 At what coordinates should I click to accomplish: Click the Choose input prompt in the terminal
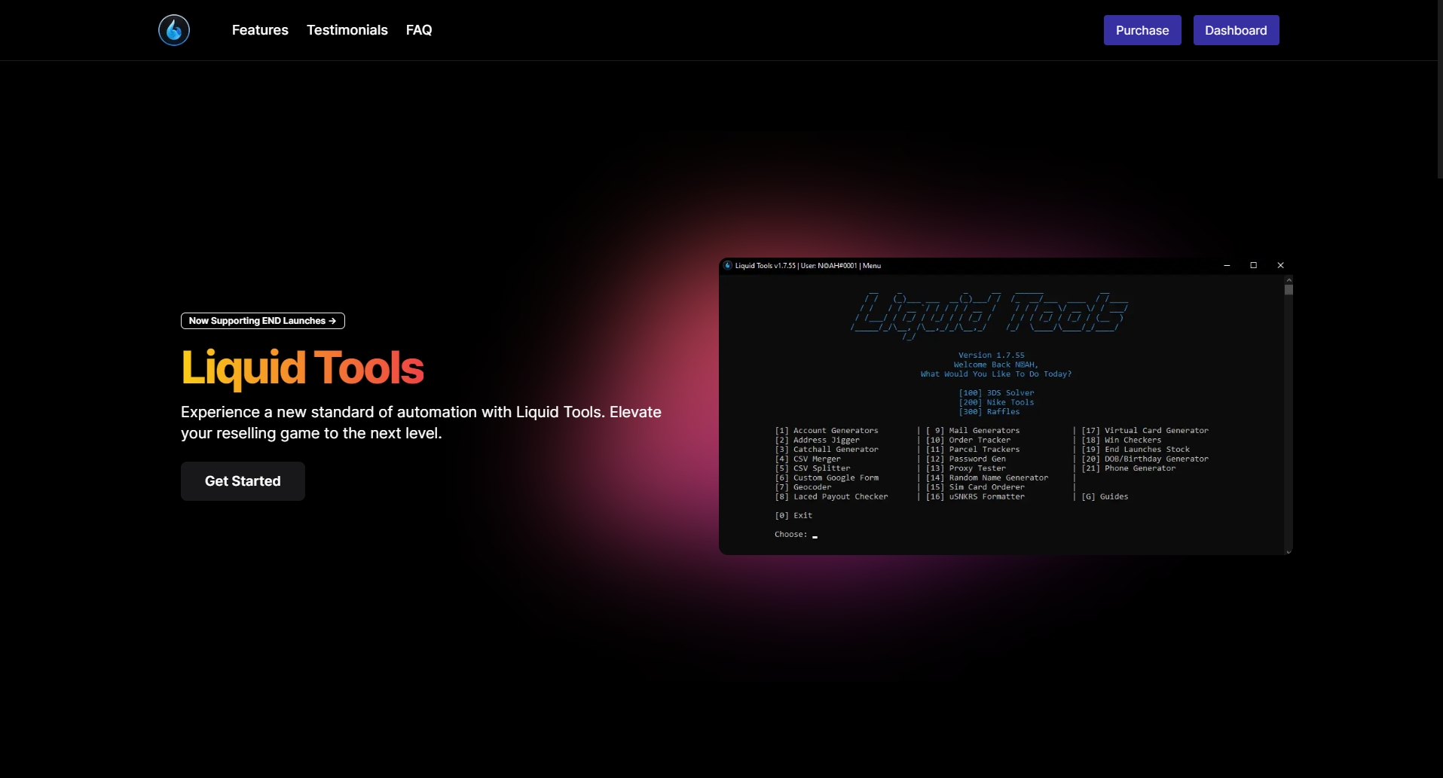795,534
